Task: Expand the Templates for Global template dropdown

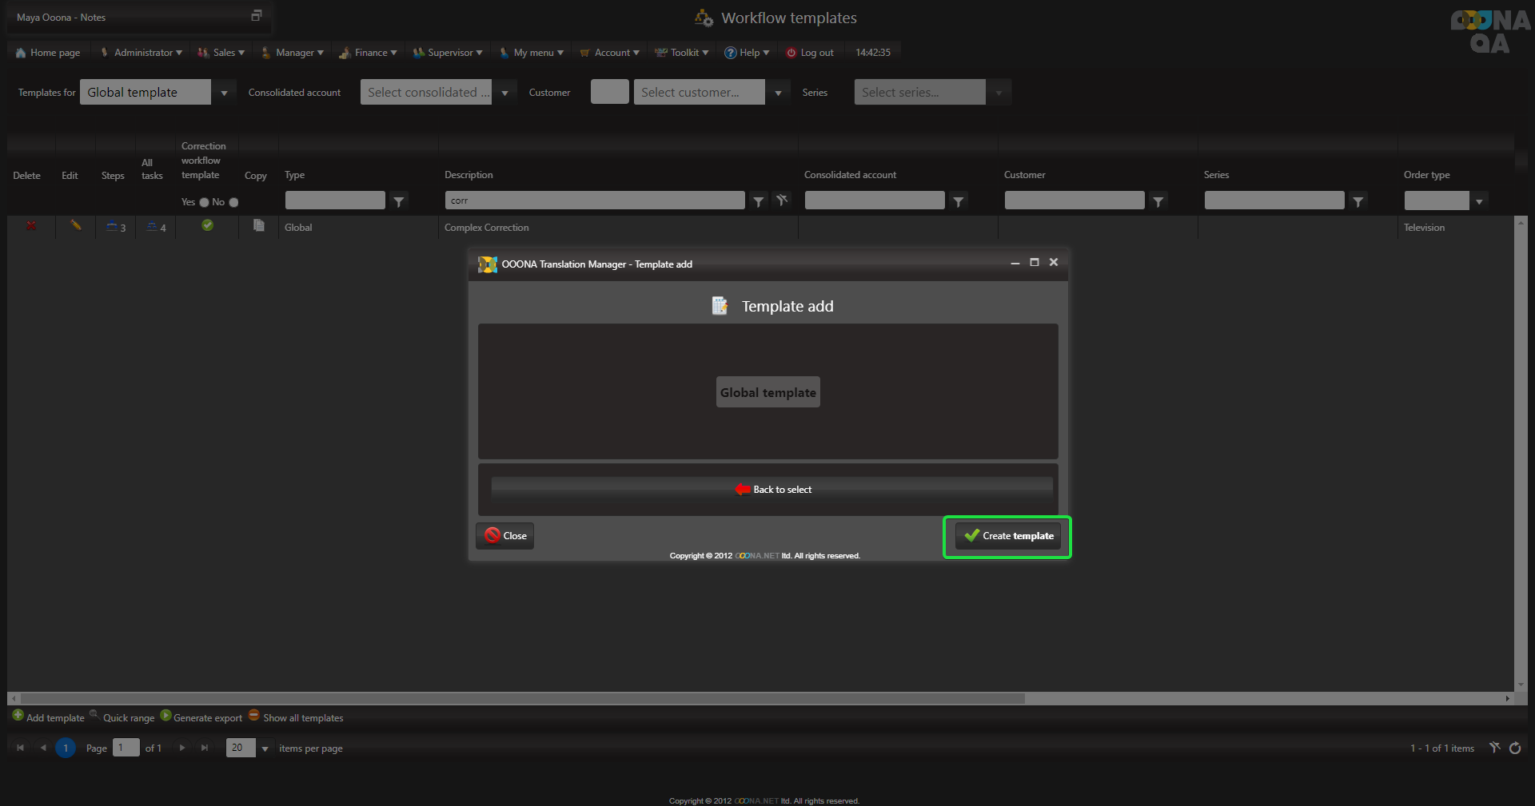Action: tap(224, 93)
